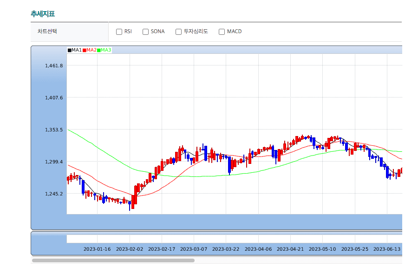Enable the RSI indicator checkbox
The height and width of the screenshot is (273, 418).
click(119, 32)
